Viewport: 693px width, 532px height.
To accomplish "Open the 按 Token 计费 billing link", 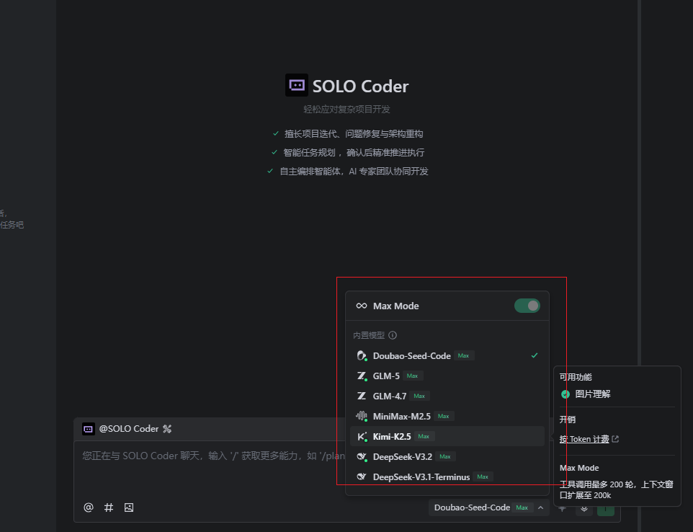I will [584, 439].
